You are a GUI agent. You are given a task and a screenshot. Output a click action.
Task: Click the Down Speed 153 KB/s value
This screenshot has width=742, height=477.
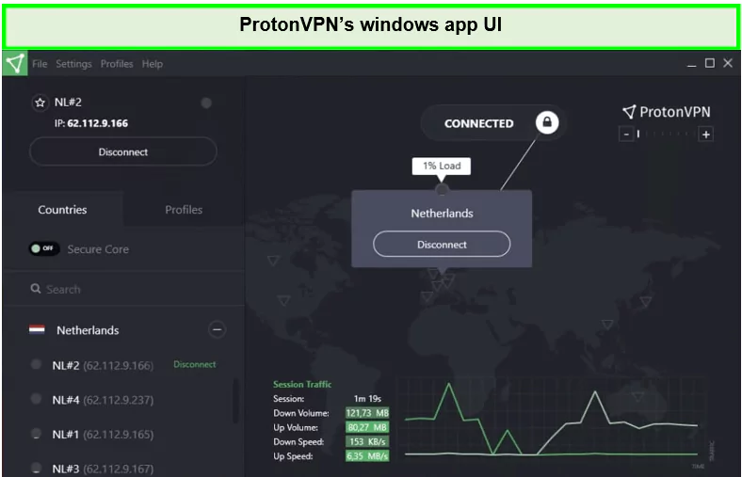pos(367,441)
